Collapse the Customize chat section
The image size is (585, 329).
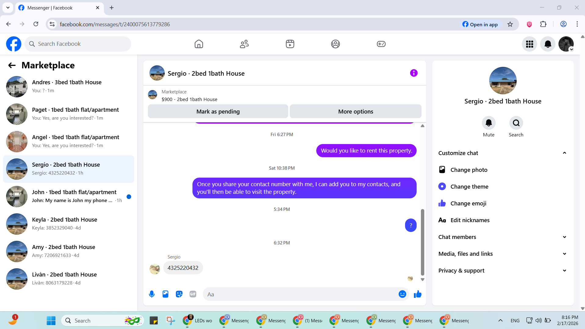tap(503, 153)
